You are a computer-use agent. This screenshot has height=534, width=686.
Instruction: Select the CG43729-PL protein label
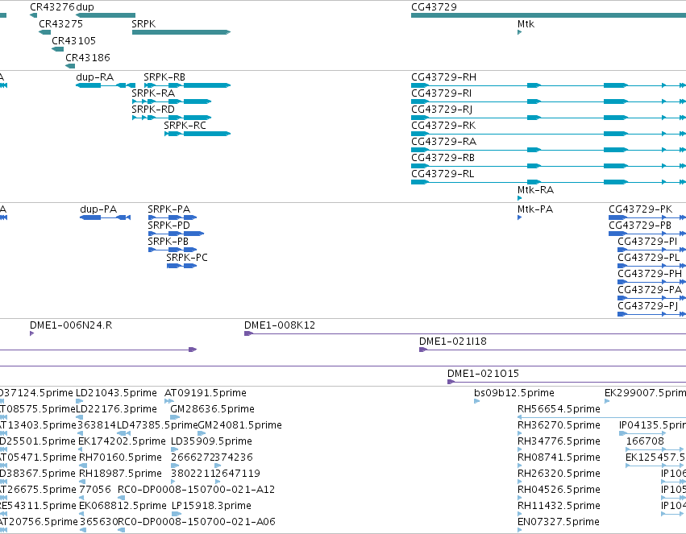649,258
